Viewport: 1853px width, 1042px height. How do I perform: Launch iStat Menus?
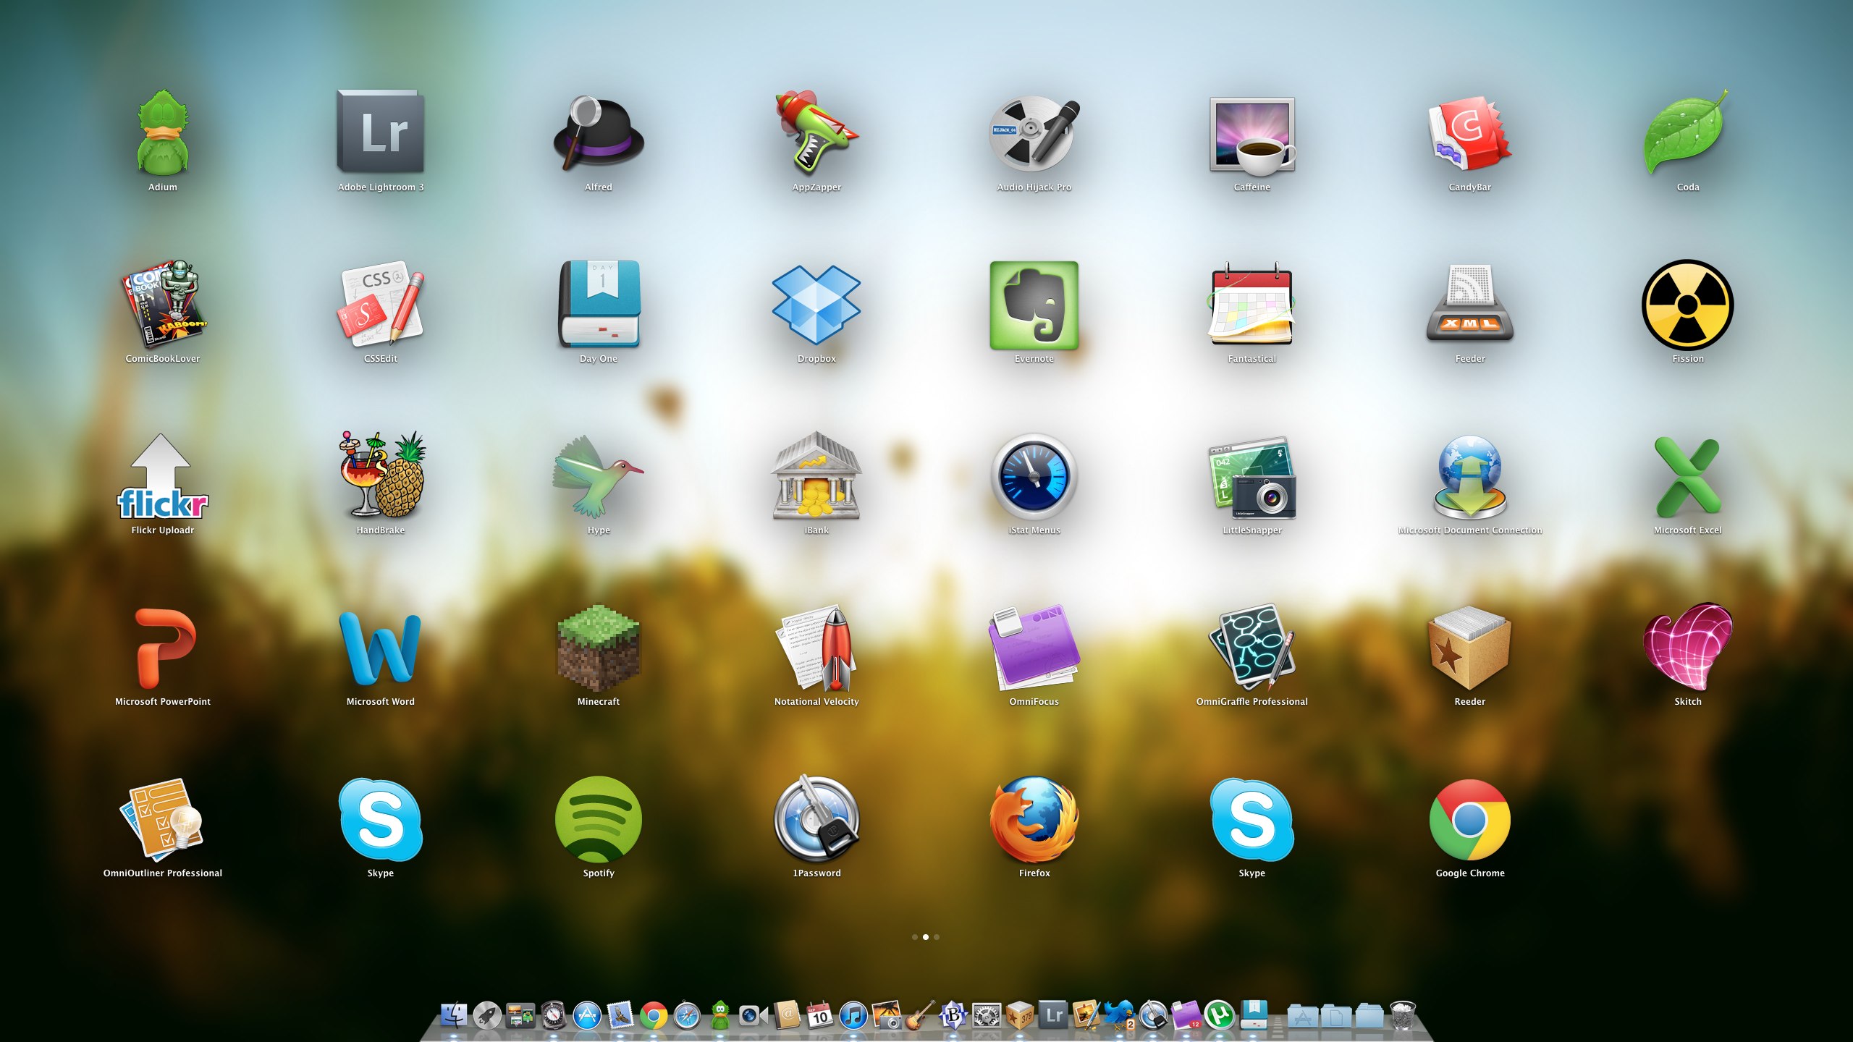tap(1034, 476)
